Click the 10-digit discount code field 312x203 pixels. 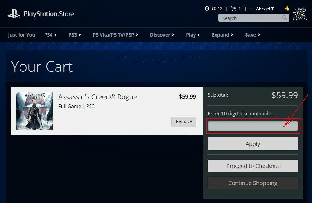click(253, 126)
